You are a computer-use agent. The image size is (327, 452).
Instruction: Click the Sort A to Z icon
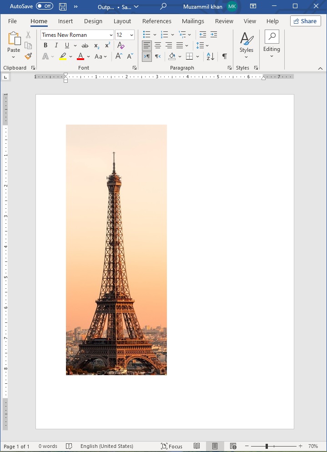pyautogui.click(x=210, y=56)
